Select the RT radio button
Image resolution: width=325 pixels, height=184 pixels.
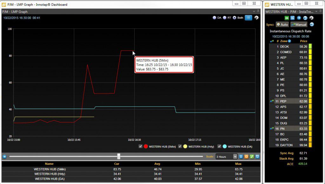[x=224, y=18]
